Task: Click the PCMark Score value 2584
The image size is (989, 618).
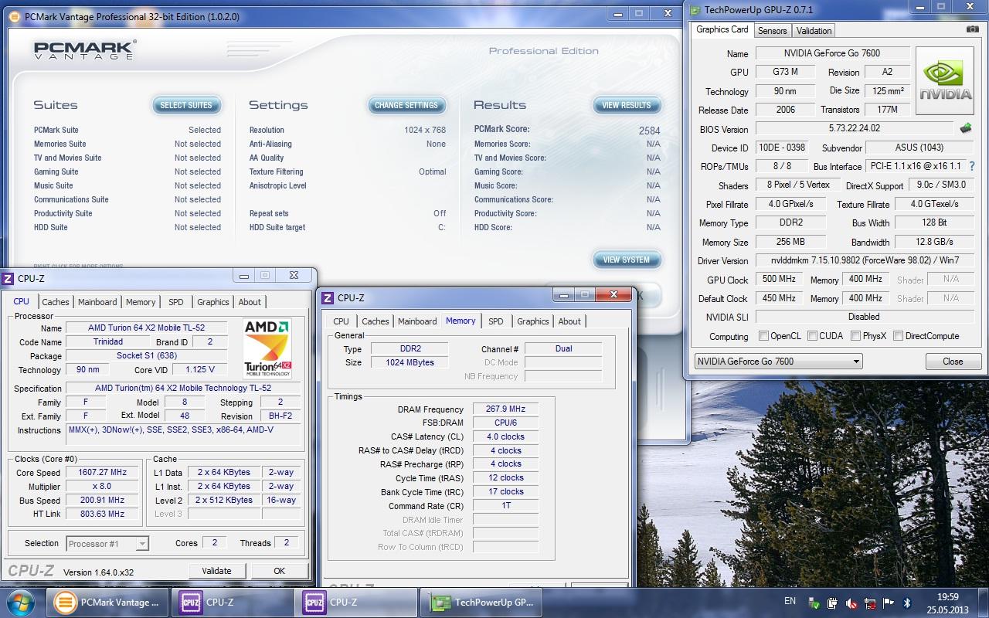Action: pyautogui.click(x=649, y=131)
